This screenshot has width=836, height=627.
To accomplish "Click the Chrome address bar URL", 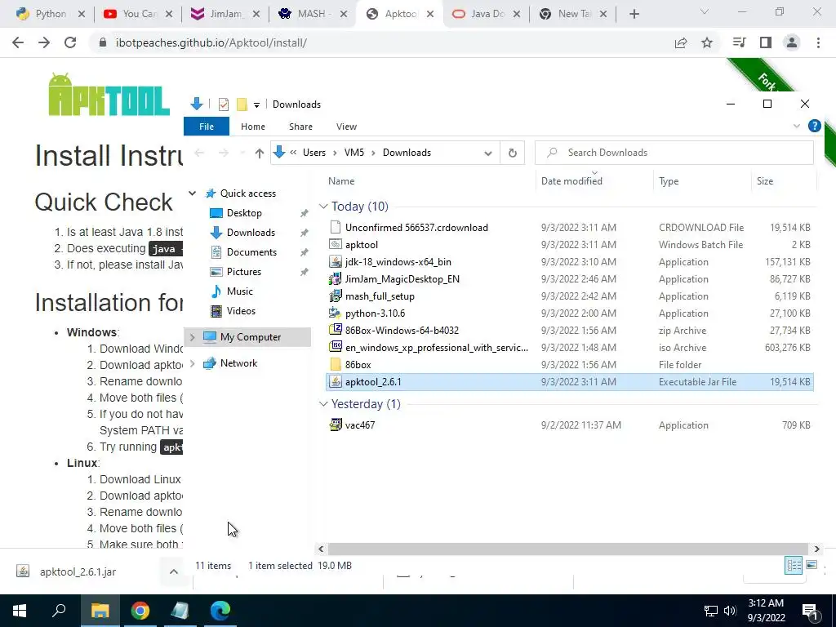I will click(211, 42).
